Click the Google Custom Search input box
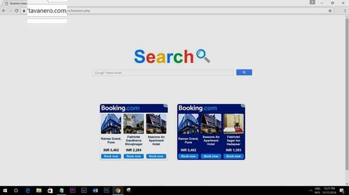This screenshot has height=195, width=349. 163,73
